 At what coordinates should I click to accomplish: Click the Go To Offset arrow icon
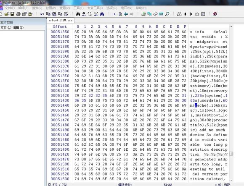click(x=114, y=14)
